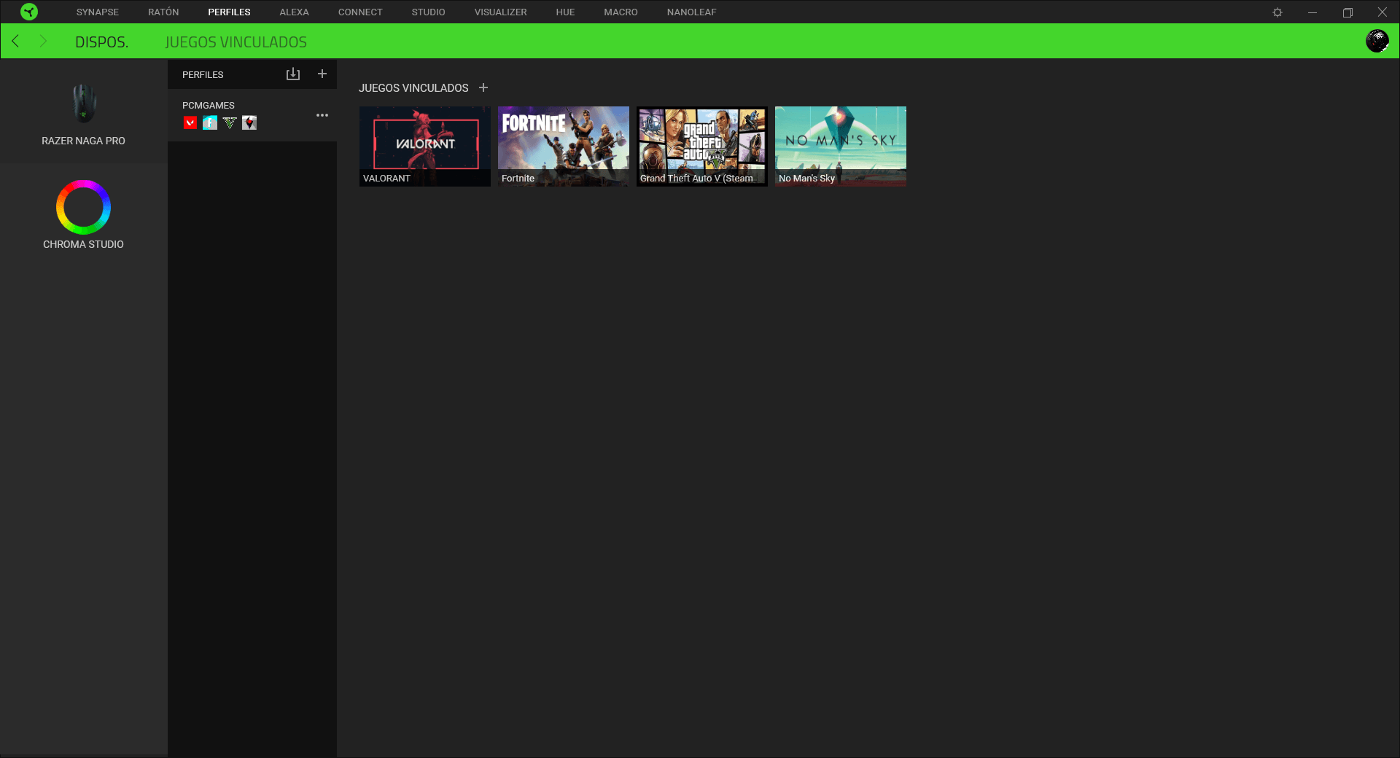Click the PCMGAMES profile name

[x=209, y=105]
